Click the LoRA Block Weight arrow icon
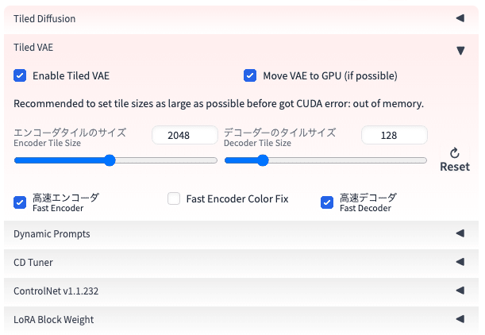Viewport: 485px width, 335px height. [460, 319]
